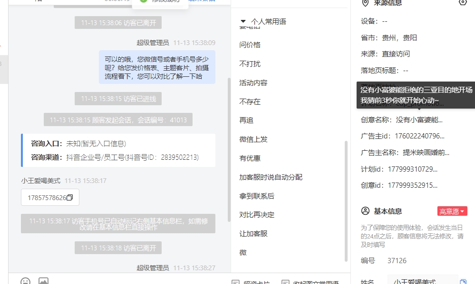Insert an image into the chat
475x284 pixels.
pyautogui.click(x=43, y=281)
